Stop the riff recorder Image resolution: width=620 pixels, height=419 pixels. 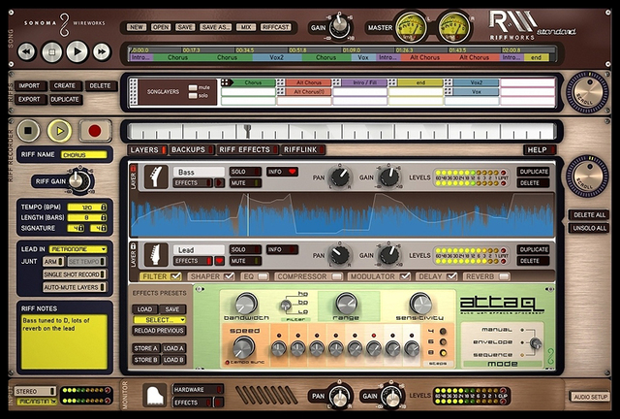[x=28, y=130]
